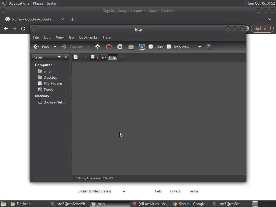Click the root filesystem path button
The height and width of the screenshot is (207, 276).
[x=94, y=57]
